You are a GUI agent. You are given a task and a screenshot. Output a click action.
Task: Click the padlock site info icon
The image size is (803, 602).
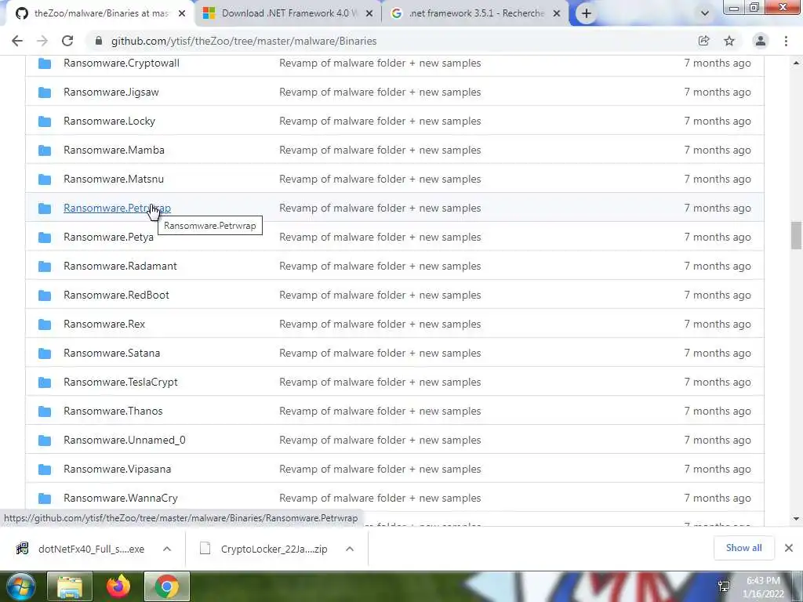pyautogui.click(x=99, y=41)
